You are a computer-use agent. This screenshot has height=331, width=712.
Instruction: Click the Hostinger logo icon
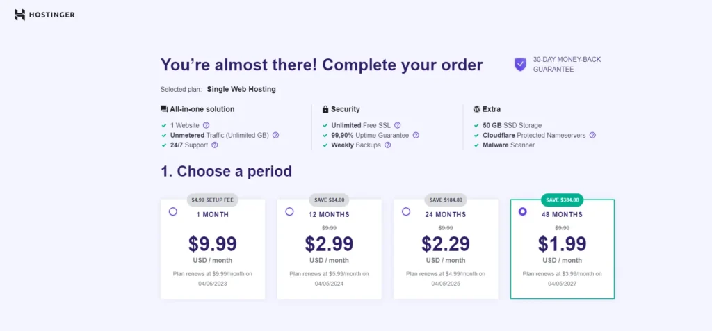(19, 15)
